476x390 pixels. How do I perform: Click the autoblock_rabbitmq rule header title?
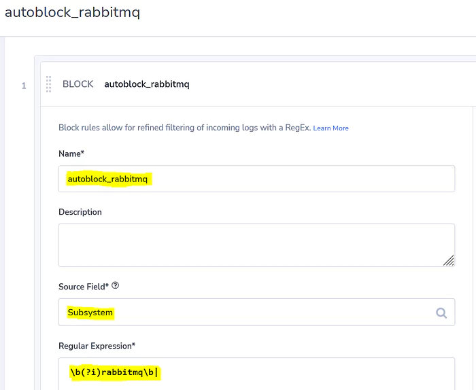coord(147,84)
